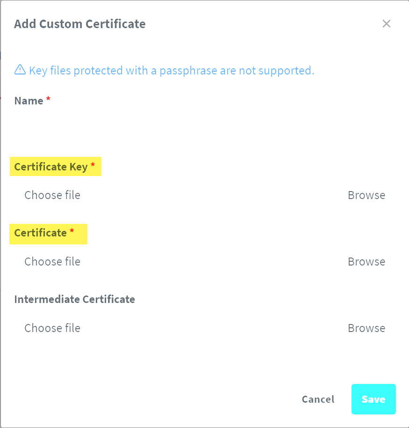Click the Name field label
The image size is (409, 428).
coord(29,101)
